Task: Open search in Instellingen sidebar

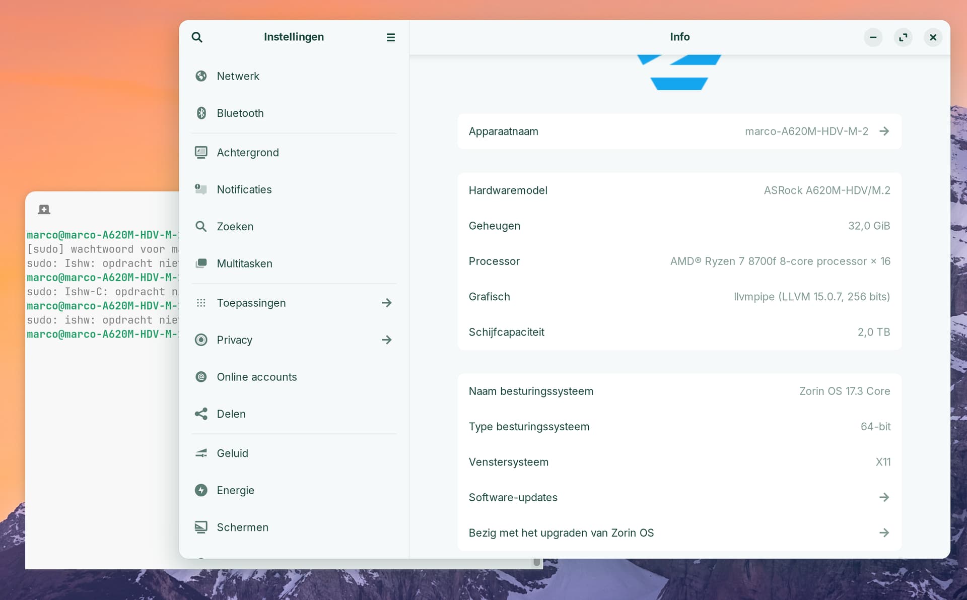Action: pos(197,37)
